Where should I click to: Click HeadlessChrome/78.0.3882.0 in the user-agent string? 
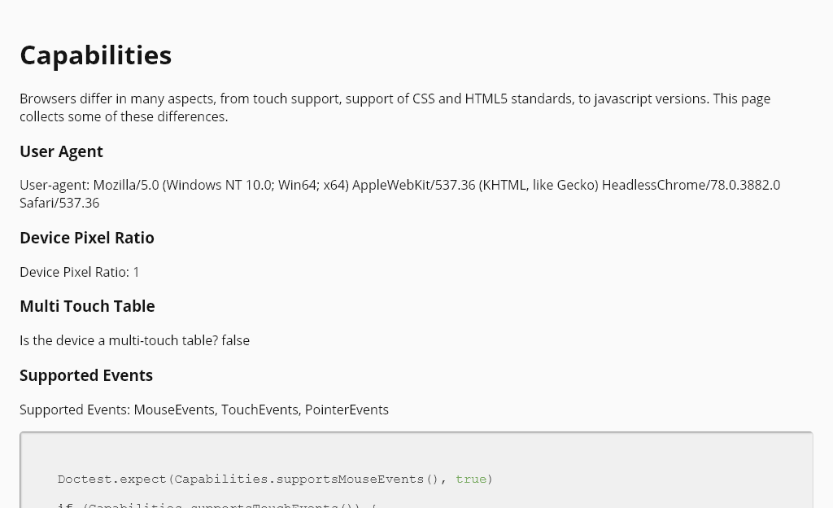click(x=691, y=185)
